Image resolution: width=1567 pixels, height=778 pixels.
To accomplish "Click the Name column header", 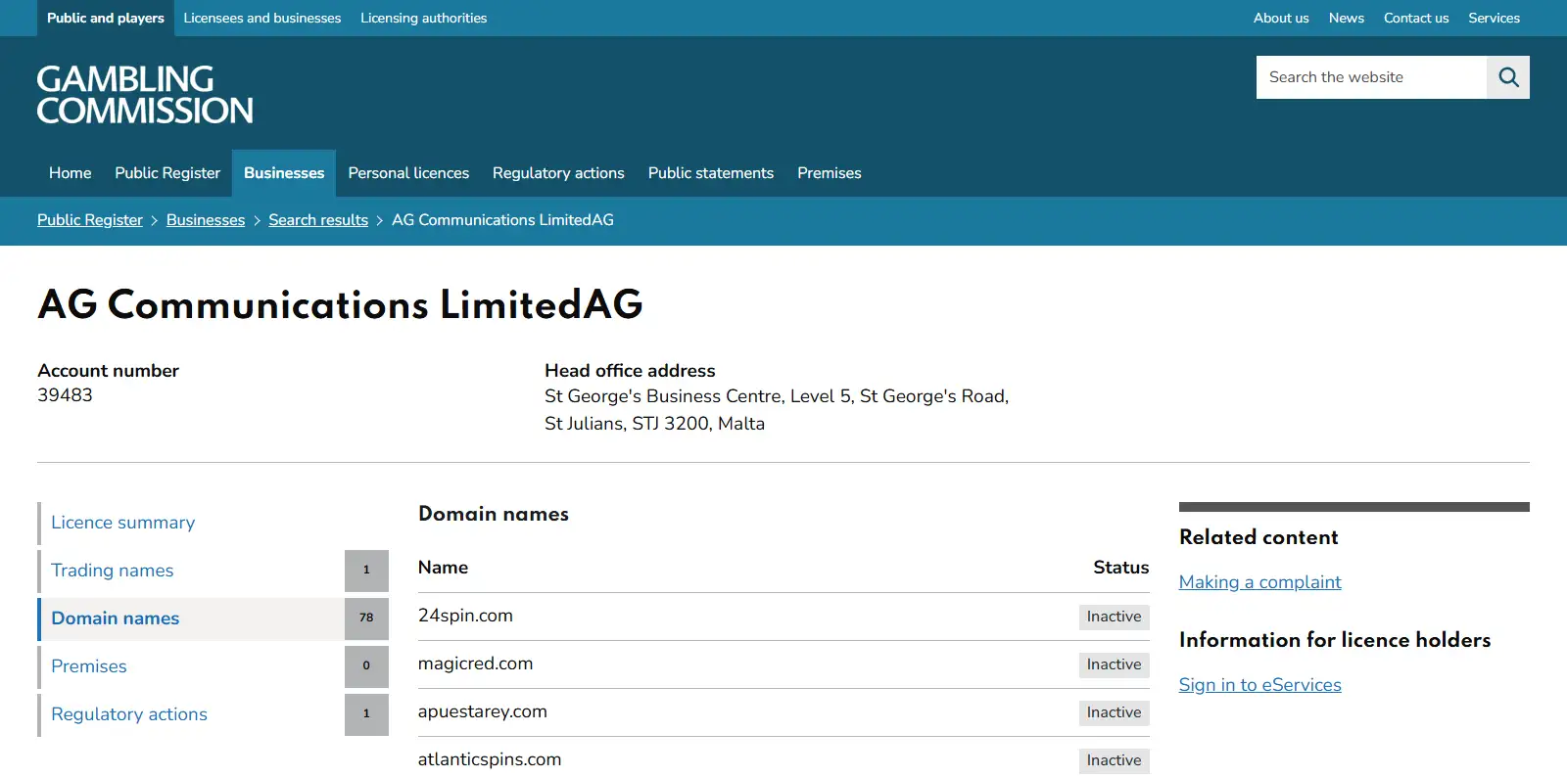I will click(443, 568).
